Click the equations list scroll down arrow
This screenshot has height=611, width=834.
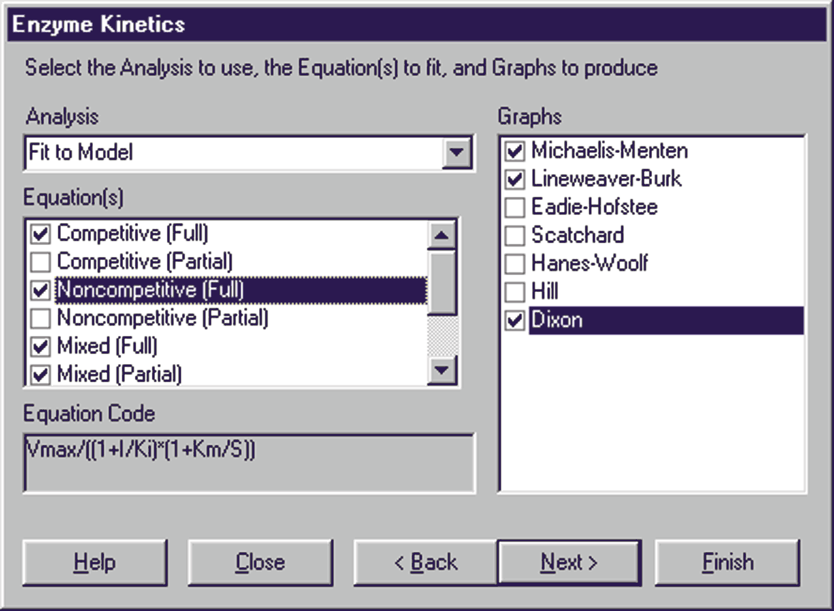point(441,370)
